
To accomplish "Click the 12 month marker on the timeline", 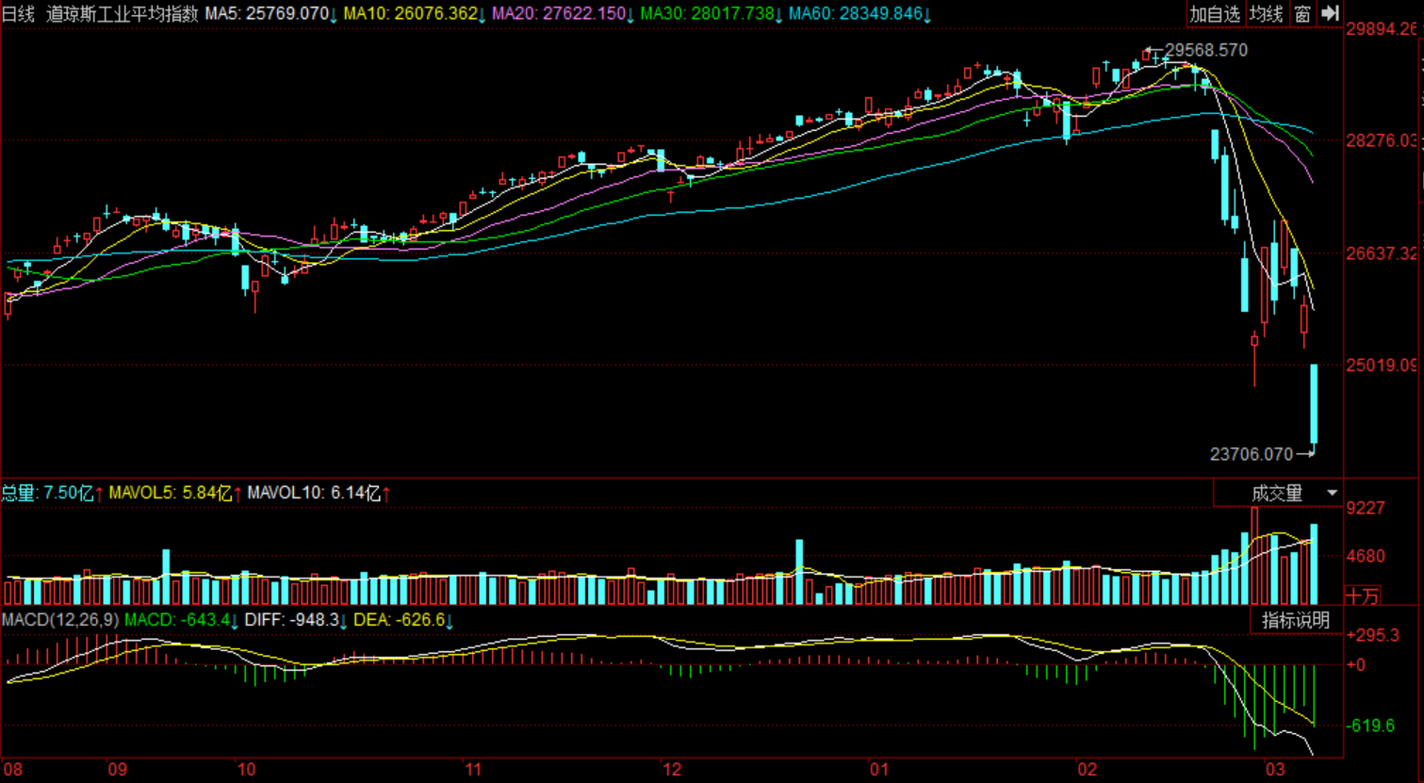I will coord(671,770).
